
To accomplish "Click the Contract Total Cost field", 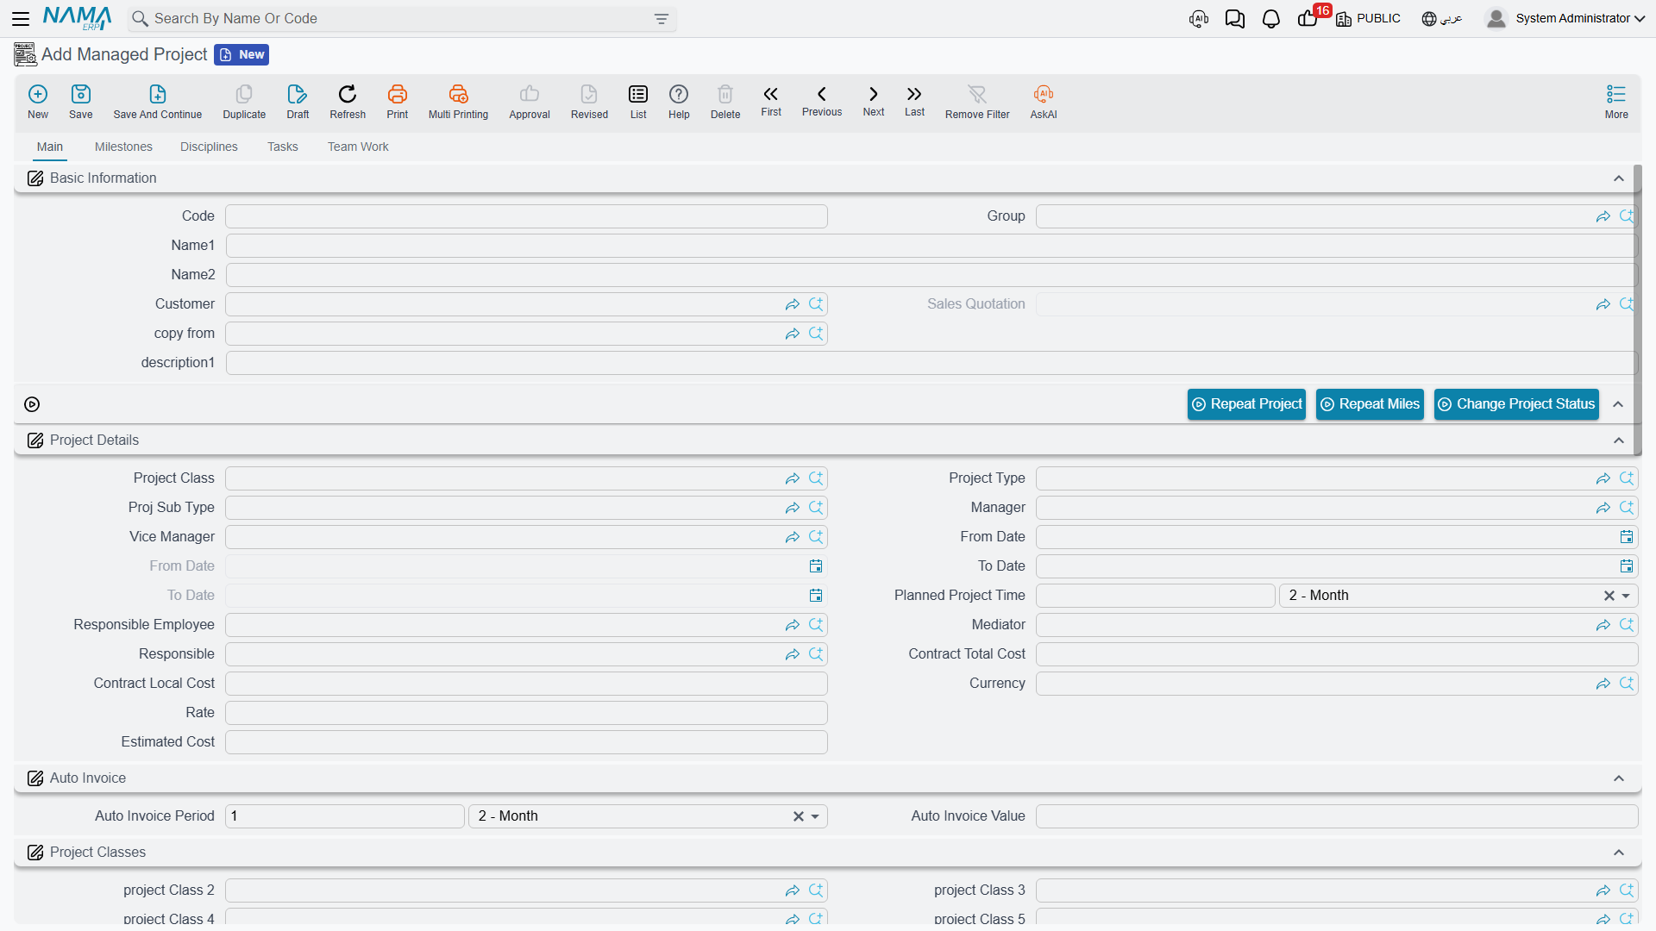I will [x=1337, y=654].
